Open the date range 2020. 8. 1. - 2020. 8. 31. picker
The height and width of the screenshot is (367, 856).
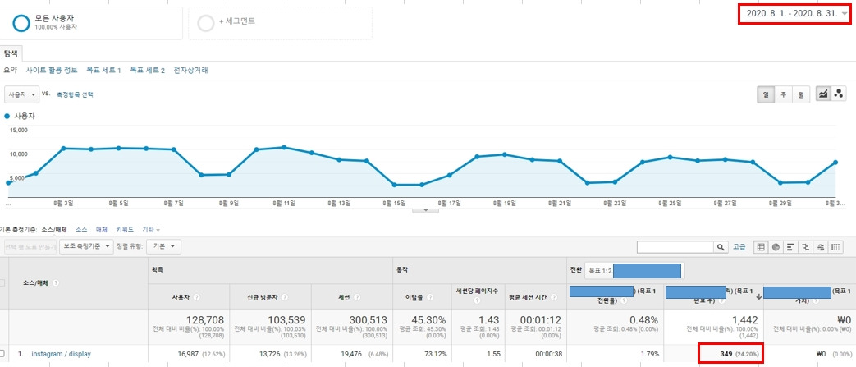click(794, 14)
